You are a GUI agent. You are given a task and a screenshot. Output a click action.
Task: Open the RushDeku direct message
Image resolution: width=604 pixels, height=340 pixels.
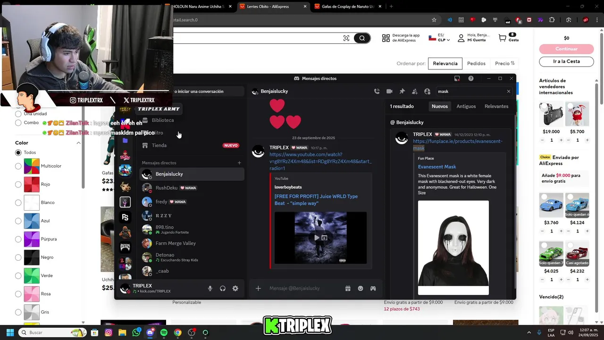click(192, 187)
